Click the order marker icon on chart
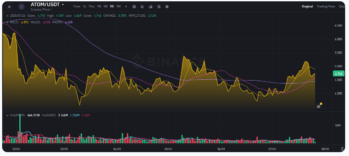 tap(319, 106)
